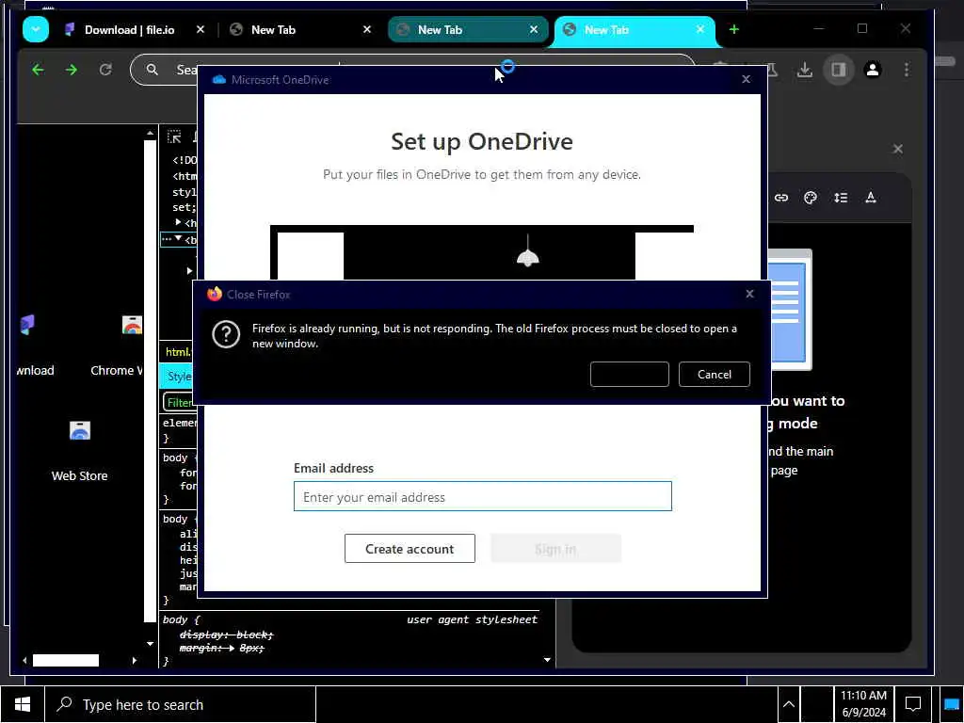Open letter spacing option in reading mode
964x723 pixels.
[x=871, y=198]
